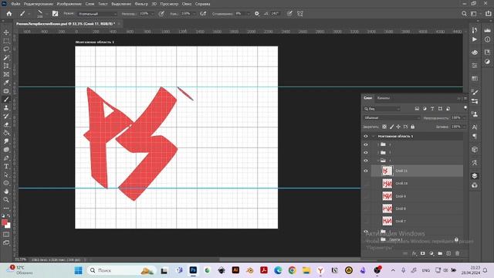Open the layer opacity dropdown
Screen dimensions: 494x278
[x=464, y=118]
